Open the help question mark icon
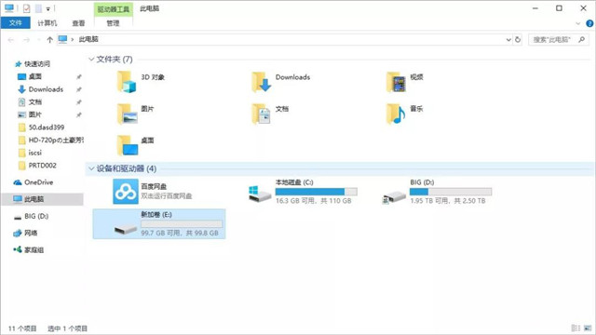Viewport: 596px width, 335px height. tap(589, 23)
